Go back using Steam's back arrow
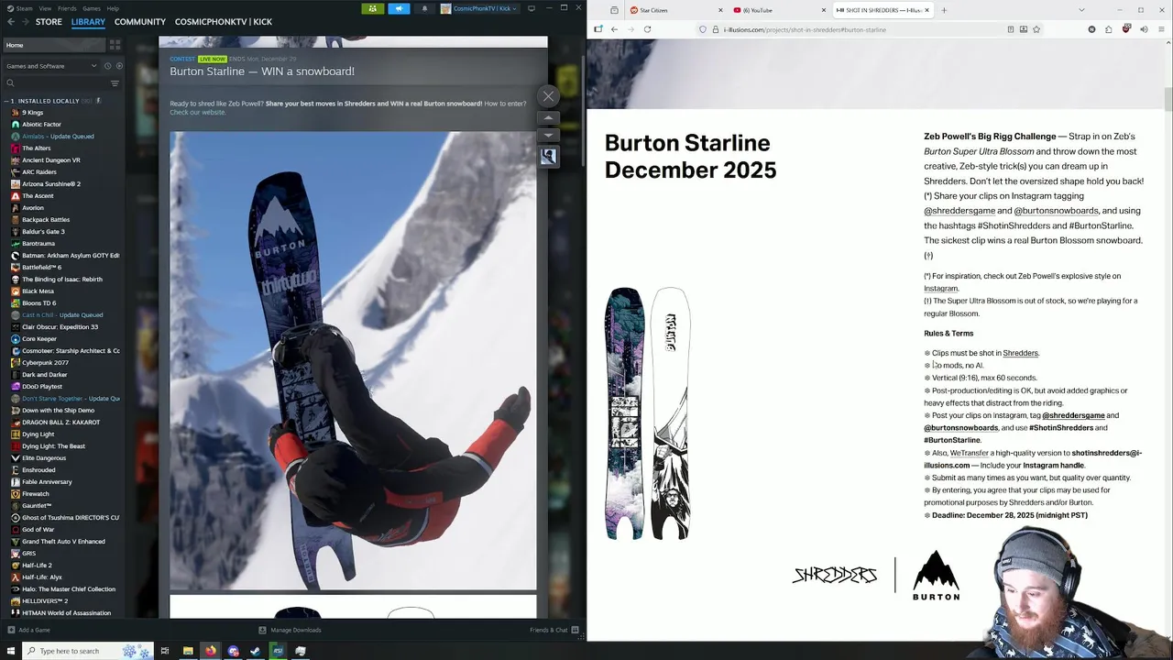The image size is (1173, 660). (11, 21)
